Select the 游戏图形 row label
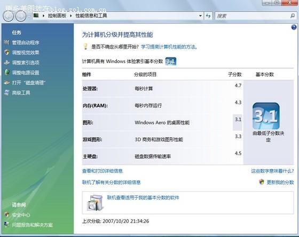Image resolution: width=299 pixels, height=237 pixels. click(92, 139)
